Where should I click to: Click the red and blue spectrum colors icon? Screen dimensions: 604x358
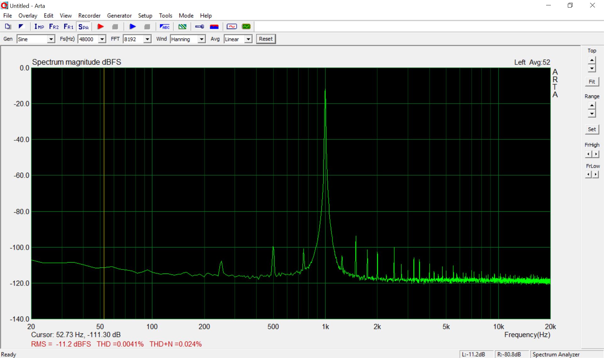click(x=214, y=27)
